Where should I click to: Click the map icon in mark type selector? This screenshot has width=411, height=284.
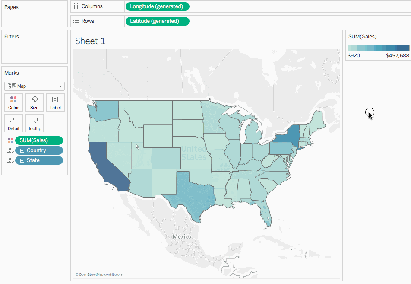pyautogui.click(x=12, y=86)
